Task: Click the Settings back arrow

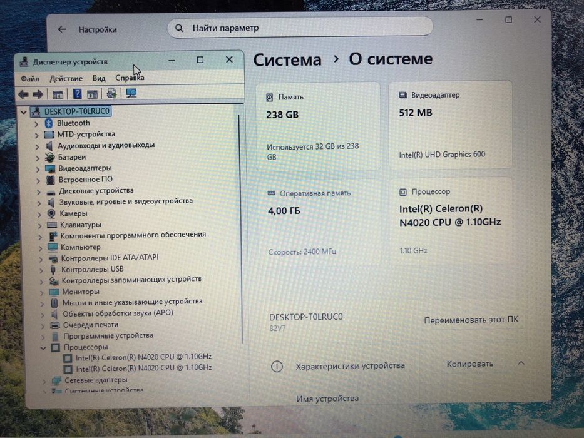Action: [x=62, y=29]
